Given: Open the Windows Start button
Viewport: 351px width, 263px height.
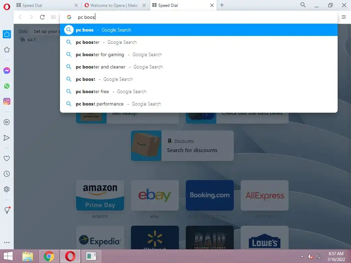Looking at the screenshot, I should pos(8,256).
